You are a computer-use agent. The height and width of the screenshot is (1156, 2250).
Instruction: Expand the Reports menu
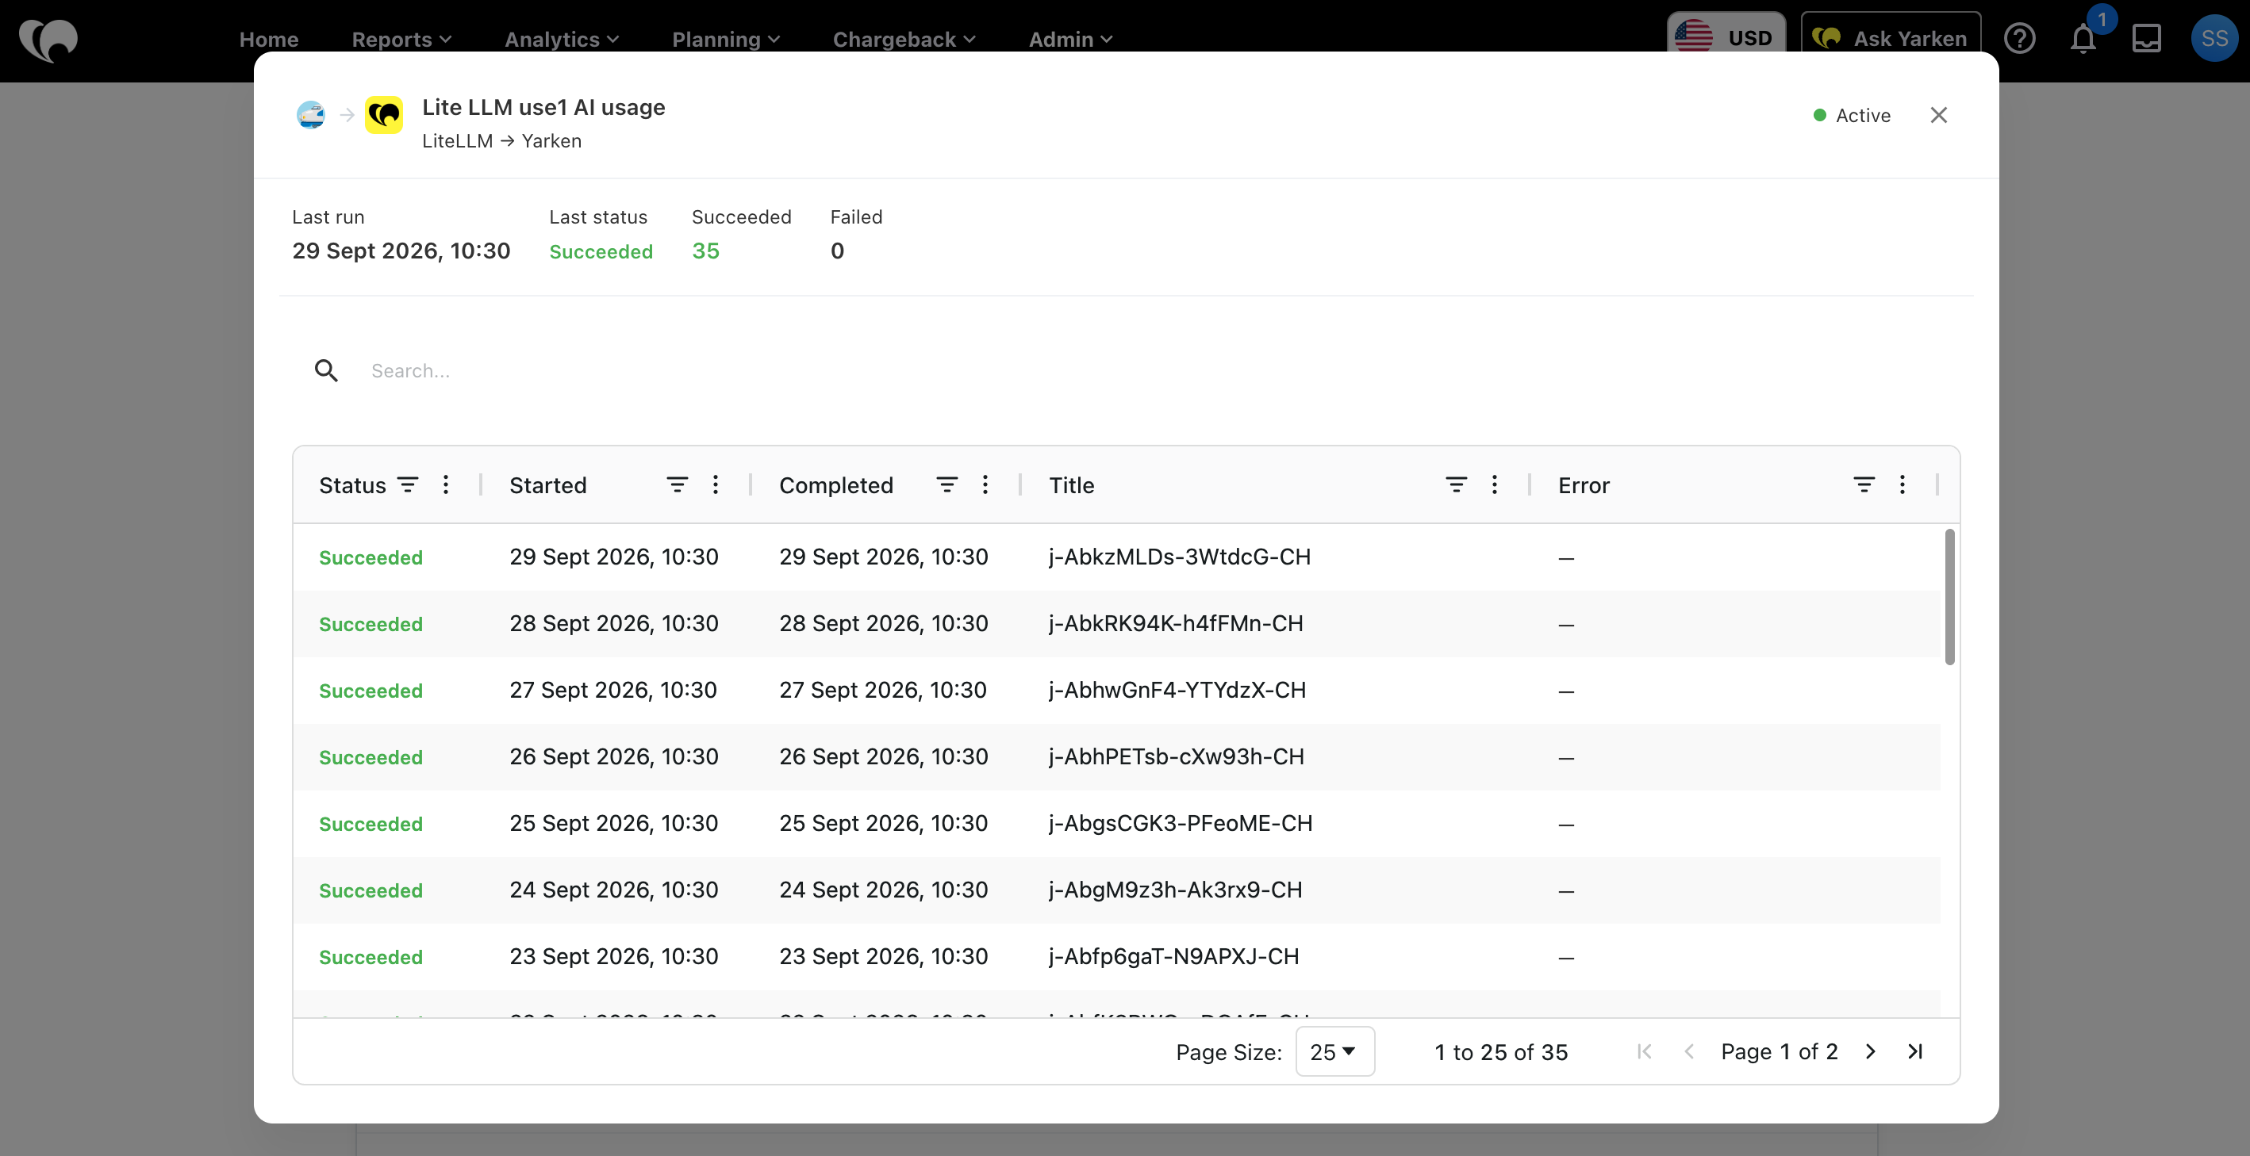[x=401, y=40]
